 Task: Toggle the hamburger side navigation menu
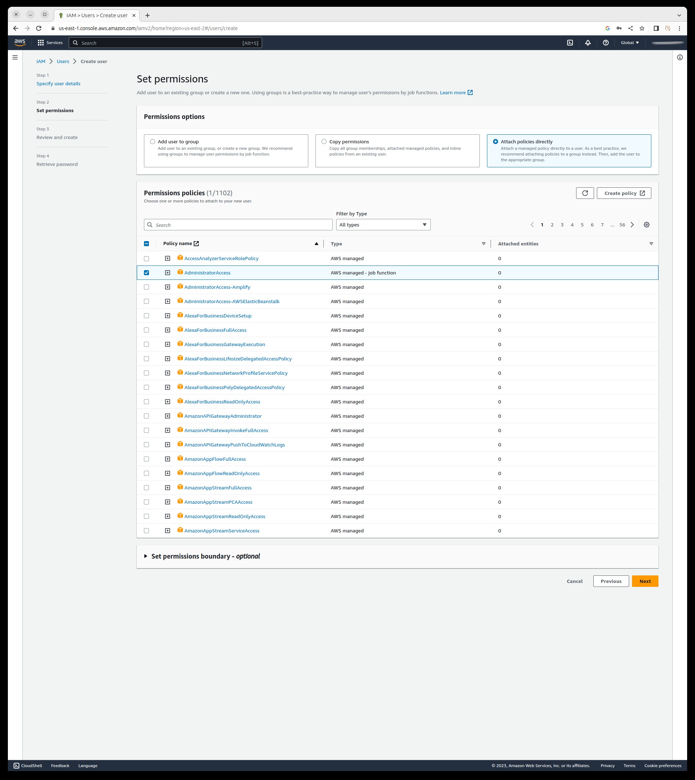point(15,57)
